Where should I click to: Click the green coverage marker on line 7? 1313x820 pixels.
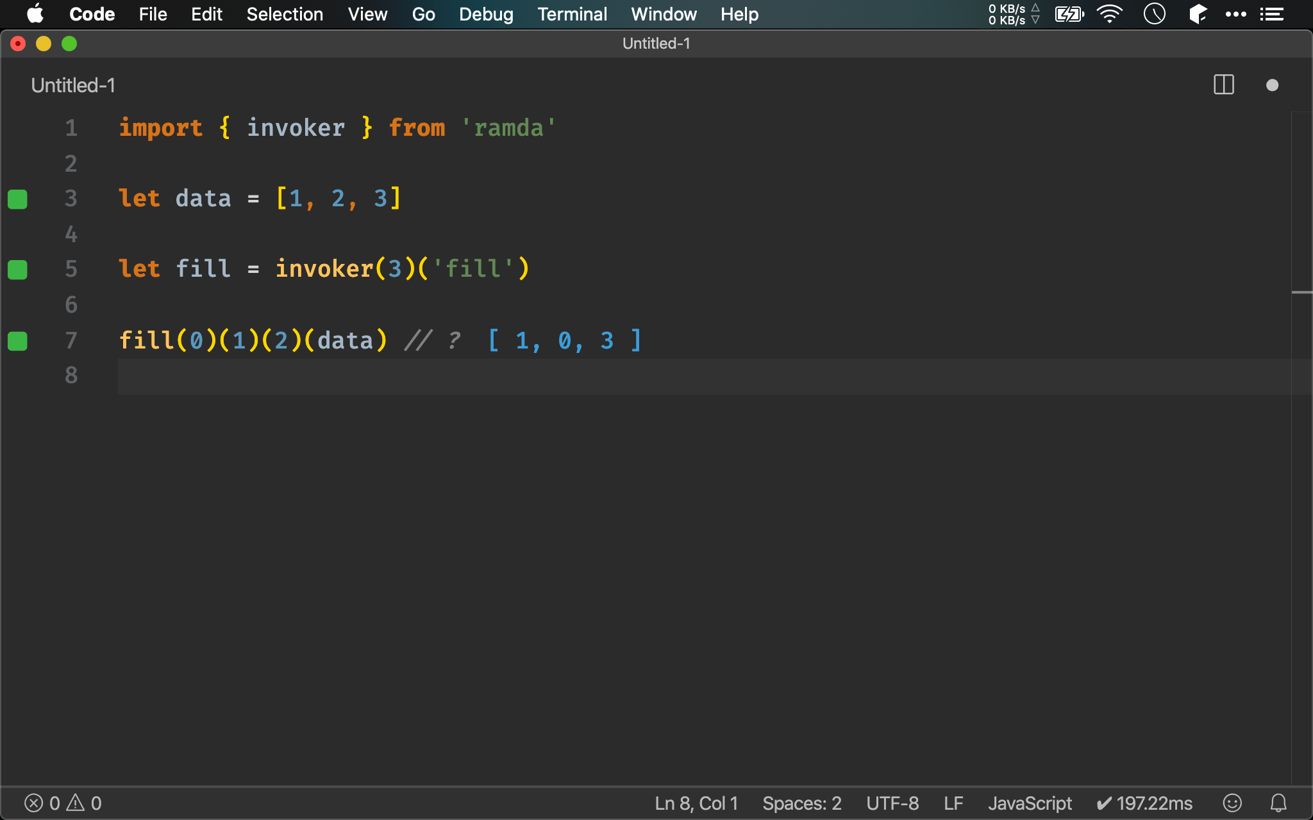point(17,341)
